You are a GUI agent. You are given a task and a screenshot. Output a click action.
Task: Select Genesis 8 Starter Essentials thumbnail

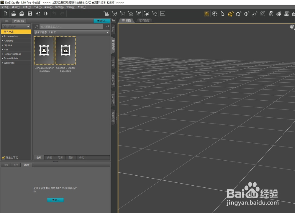coord(66,50)
